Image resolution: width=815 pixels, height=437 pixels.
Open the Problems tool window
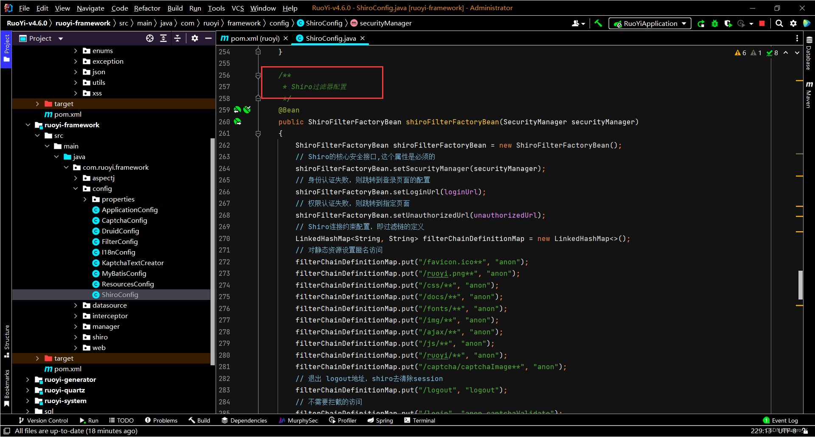(x=161, y=420)
